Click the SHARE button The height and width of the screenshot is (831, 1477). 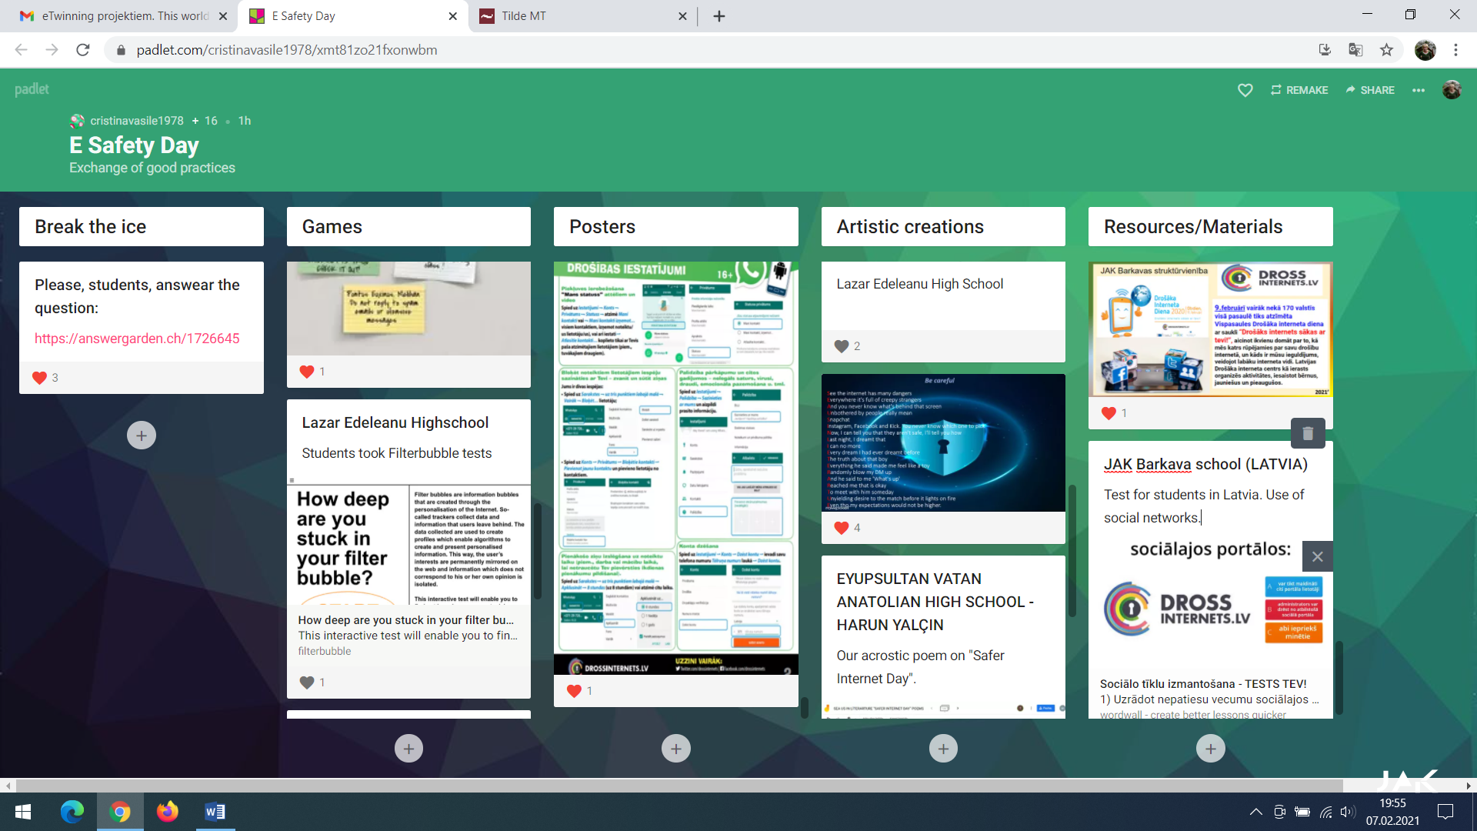click(x=1370, y=90)
